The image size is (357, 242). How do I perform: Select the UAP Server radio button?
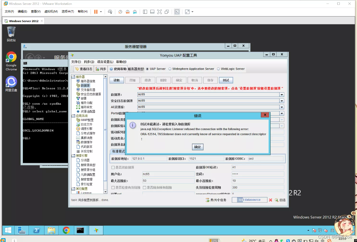(x=147, y=69)
